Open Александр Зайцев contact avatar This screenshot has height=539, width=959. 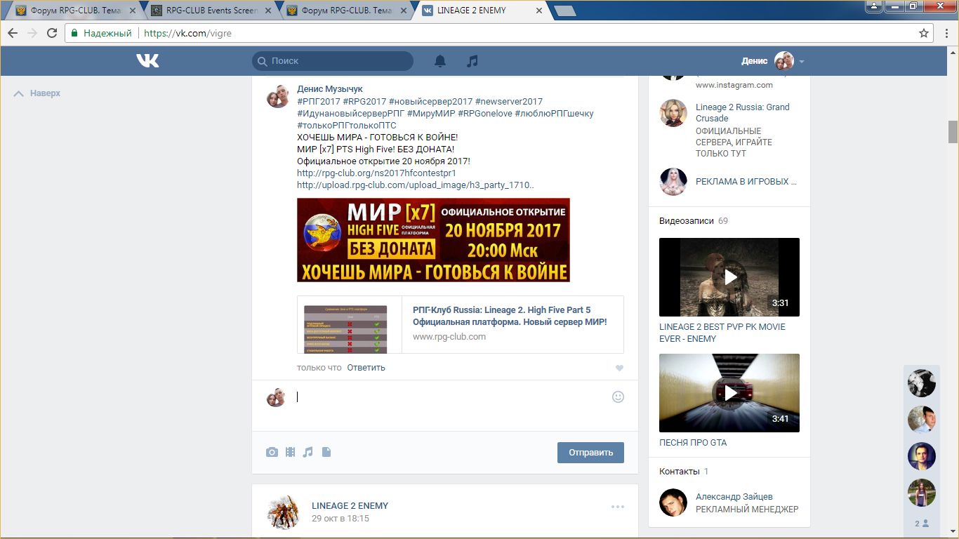(x=673, y=503)
